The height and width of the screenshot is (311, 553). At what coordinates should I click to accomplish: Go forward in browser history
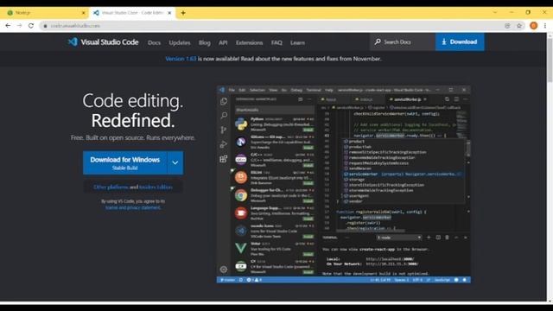pos(19,26)
